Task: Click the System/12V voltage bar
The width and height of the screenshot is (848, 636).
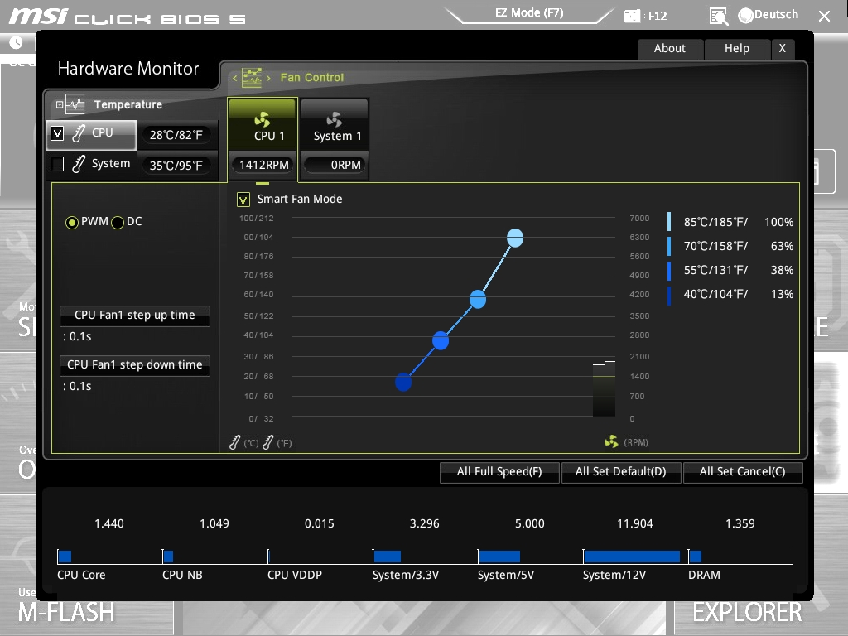Action: [x=632, y=556]
